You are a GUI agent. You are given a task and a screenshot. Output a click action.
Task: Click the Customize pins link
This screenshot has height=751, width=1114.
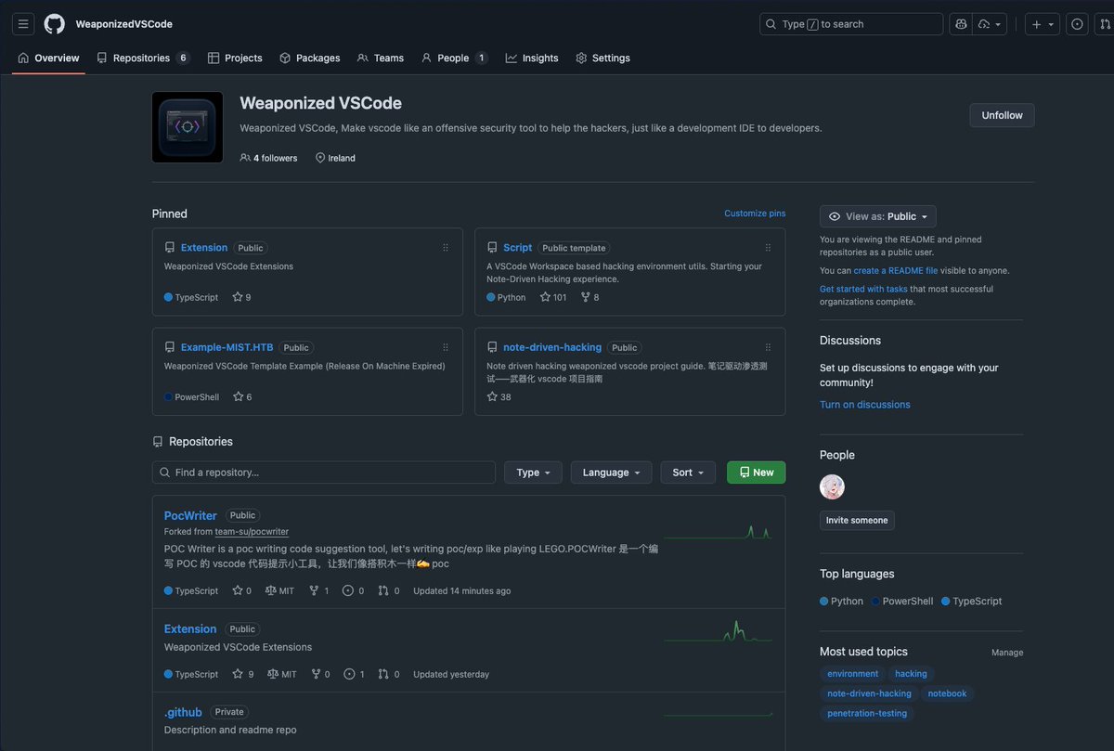pos(755,214)
